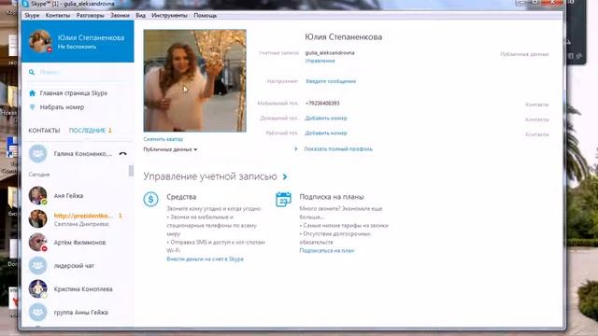The width and height of the screenshot is (598, 336).
Task: Click the dollar Средства icon
Action: click(151, 199)
